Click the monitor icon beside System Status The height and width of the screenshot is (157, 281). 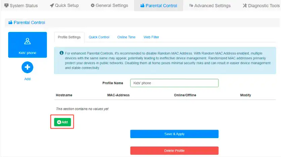coord(6,6)
